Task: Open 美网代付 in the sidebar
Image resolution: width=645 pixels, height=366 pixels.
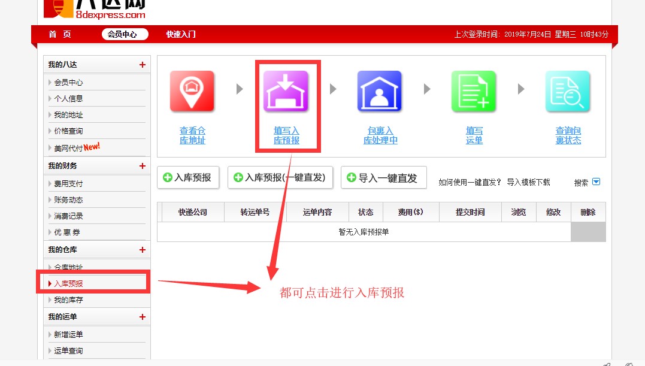Action: point(68,148)
